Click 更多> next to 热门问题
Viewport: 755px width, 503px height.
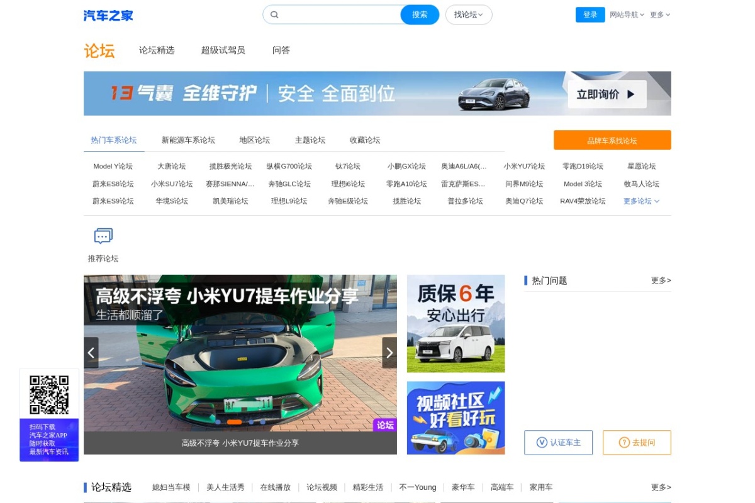[661, 280]
